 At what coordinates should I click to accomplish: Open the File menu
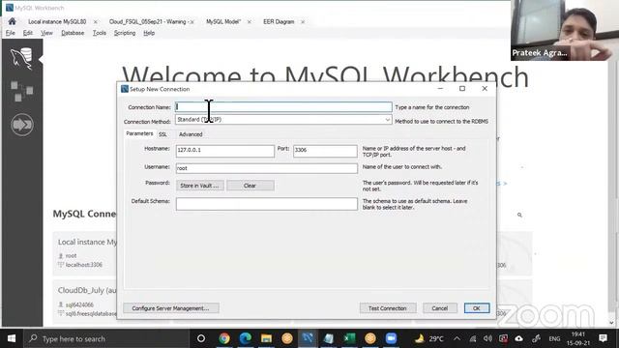(x=11, y=33)
